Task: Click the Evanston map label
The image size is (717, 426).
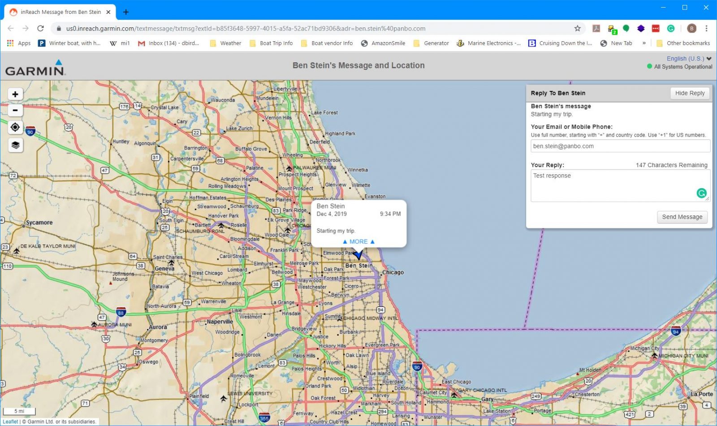Action: coord(375,197)
